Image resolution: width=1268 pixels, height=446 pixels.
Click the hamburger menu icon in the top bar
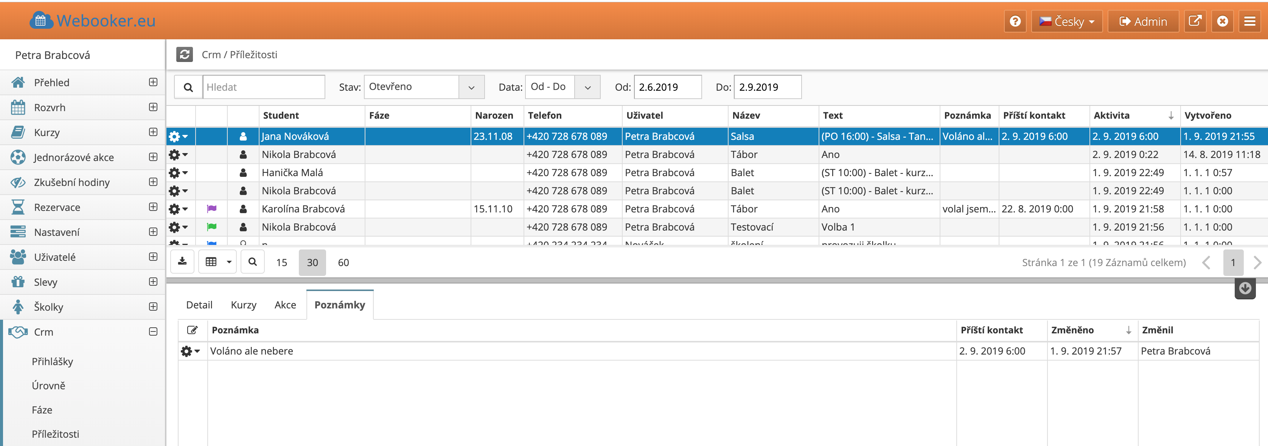tap(1249, 22)
